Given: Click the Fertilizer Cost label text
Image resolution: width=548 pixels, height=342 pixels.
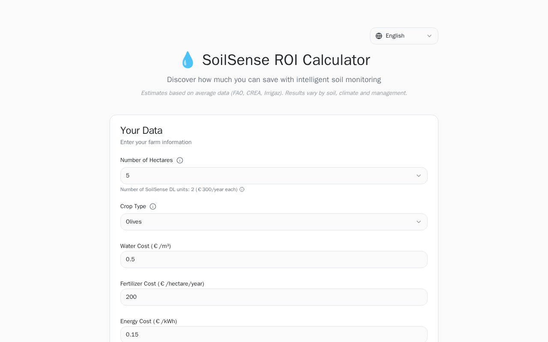Looking at the screenshot, I should (x=162, y=284).
